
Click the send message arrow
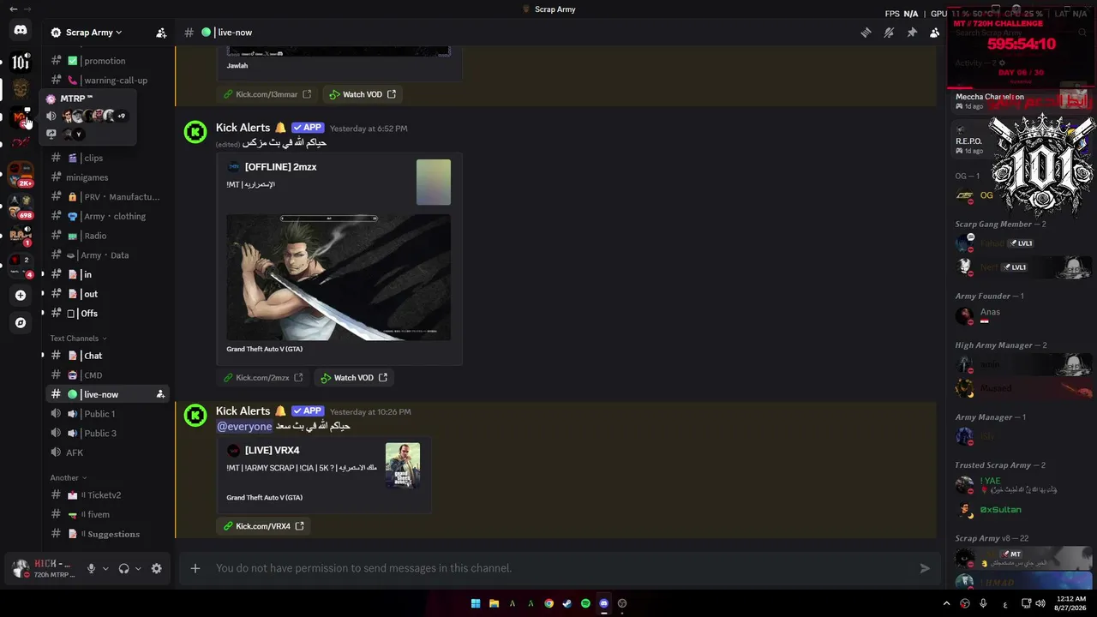(x=925, y=568)
